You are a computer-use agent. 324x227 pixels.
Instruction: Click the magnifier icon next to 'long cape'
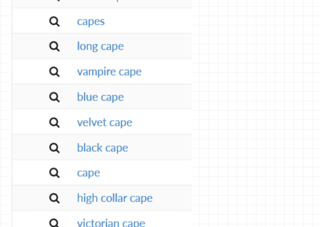(55, 46)
